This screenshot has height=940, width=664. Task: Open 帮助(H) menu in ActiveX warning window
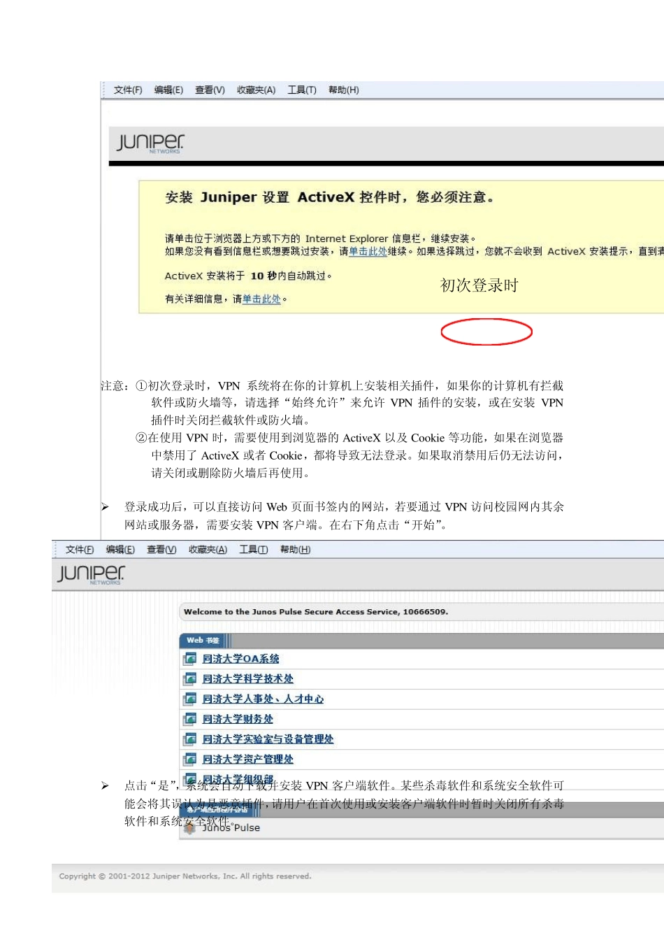click(x=343, y=90)
